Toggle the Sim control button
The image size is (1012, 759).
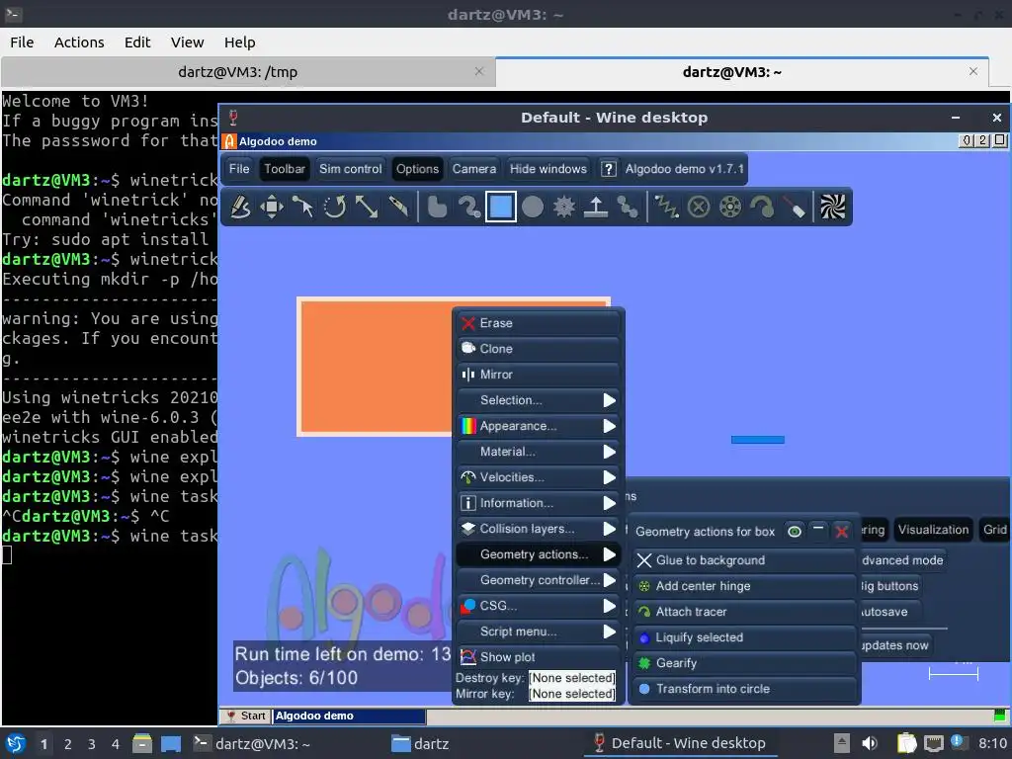(351, 169)
